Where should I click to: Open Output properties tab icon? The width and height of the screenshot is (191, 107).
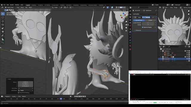coord(130,17)
